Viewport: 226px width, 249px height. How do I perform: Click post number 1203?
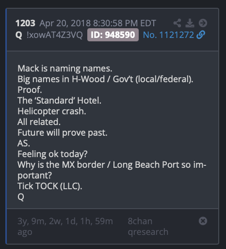click(25, 23)
